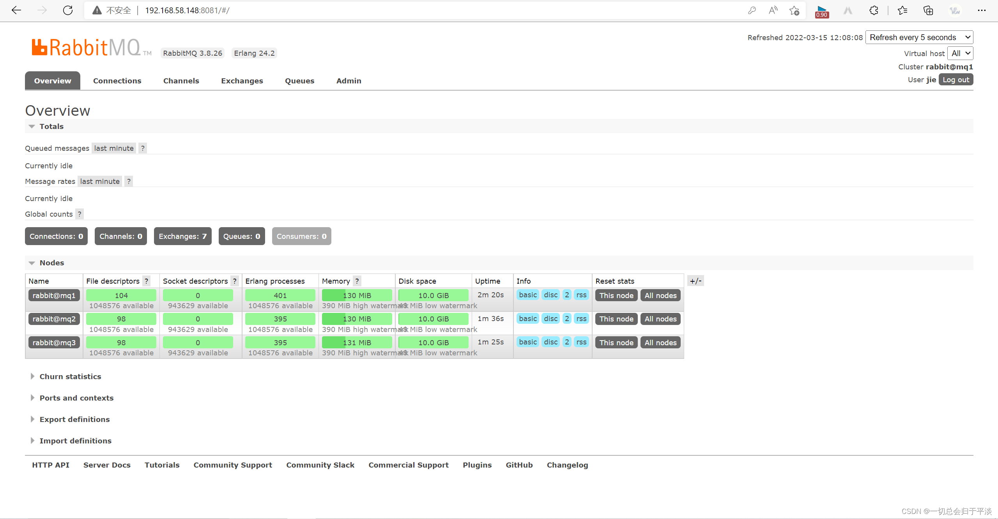This screenshot has width=998, height=519.
Task: Open the refresh interval dropdown
Action: point(919,37)
